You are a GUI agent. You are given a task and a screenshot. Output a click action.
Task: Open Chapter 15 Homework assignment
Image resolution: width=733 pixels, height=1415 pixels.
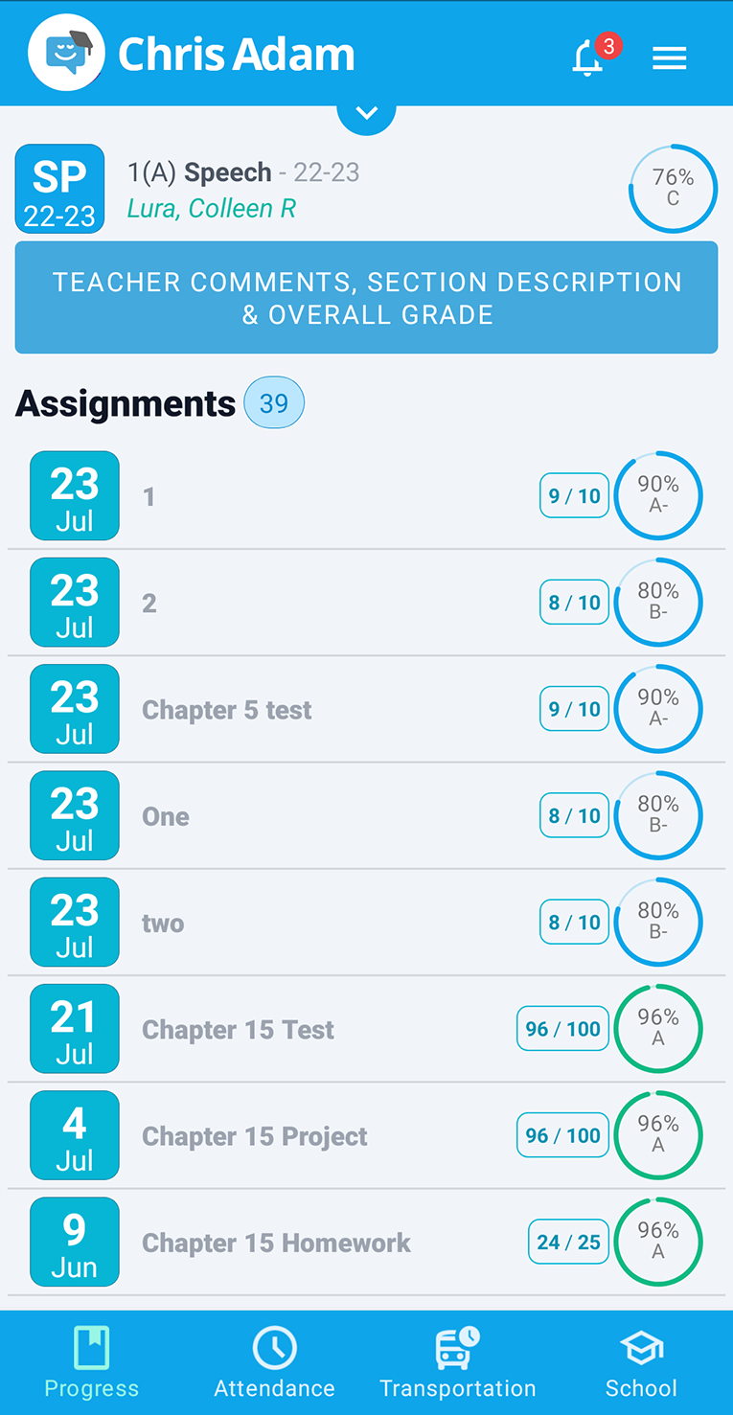point(276,1243)
